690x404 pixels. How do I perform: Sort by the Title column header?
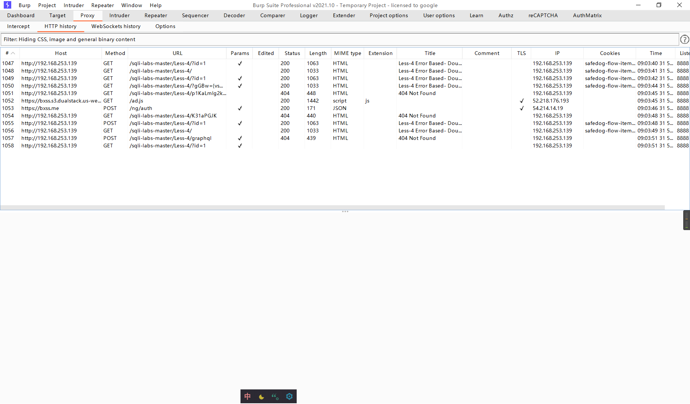click(x=430, y=53)
